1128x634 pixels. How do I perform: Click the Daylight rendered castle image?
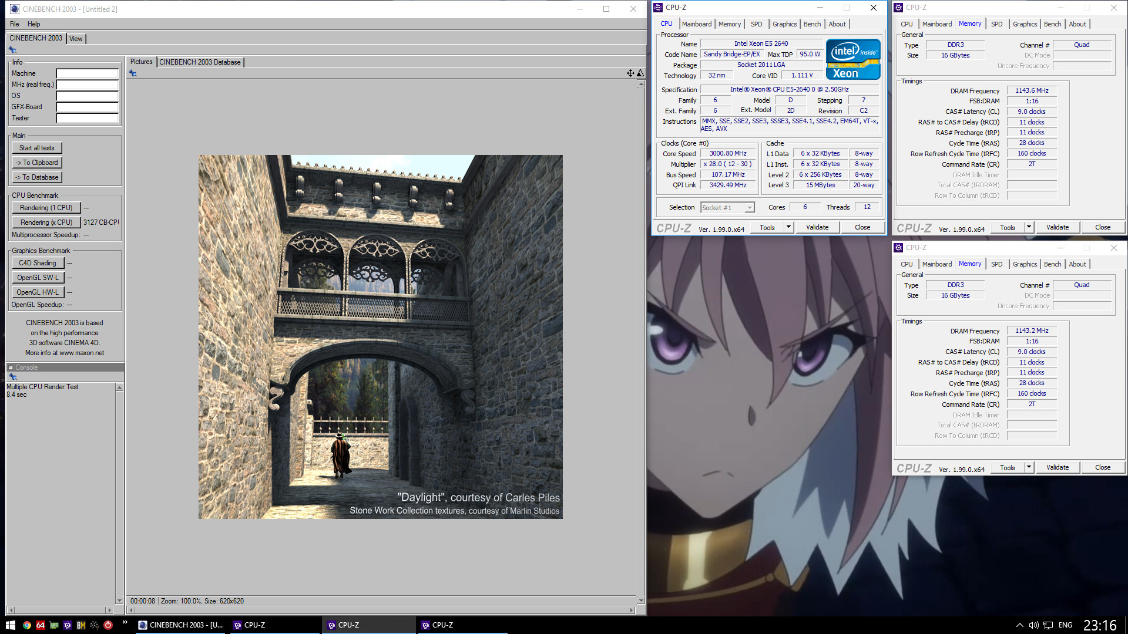380,337
